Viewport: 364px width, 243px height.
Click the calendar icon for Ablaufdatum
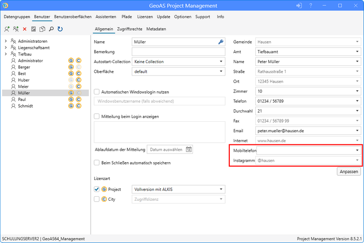[188, 149]
